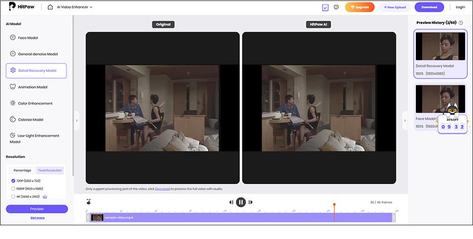The image size is (473, 239).
Task: Select the Color Enhancement model
Action: pos(36,103)
